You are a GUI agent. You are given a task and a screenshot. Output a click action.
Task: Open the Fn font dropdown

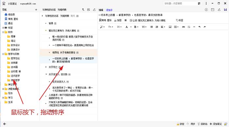coord(111,27)
